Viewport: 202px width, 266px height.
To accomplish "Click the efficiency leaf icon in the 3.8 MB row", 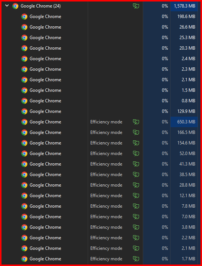I will click(136, 227).
